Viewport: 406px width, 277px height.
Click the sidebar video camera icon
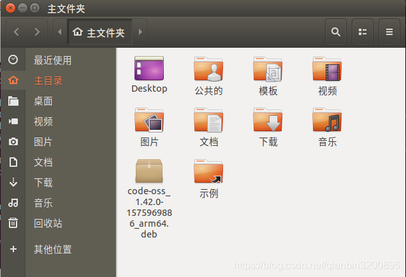point(13,121)
